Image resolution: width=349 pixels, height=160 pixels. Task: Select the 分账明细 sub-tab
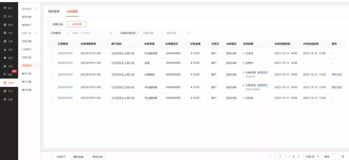(x=77, y=24)
